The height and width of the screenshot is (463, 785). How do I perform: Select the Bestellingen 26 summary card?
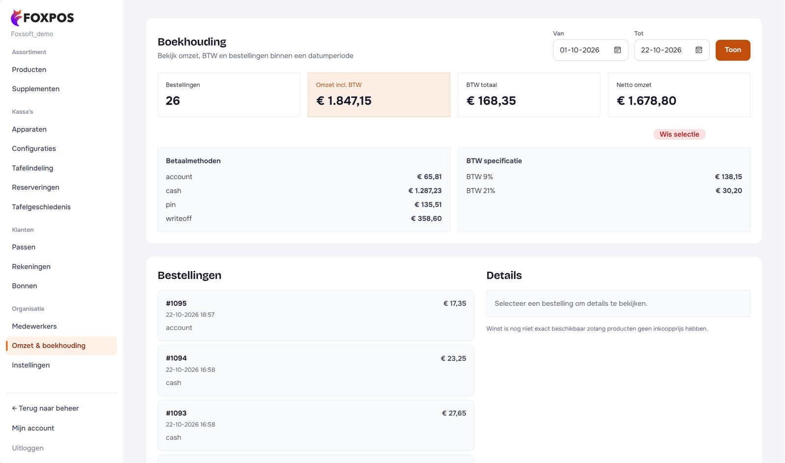click(229, 95)
